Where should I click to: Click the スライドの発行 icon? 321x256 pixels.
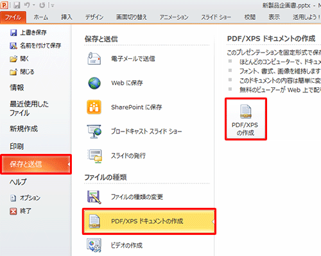point(94,156)
